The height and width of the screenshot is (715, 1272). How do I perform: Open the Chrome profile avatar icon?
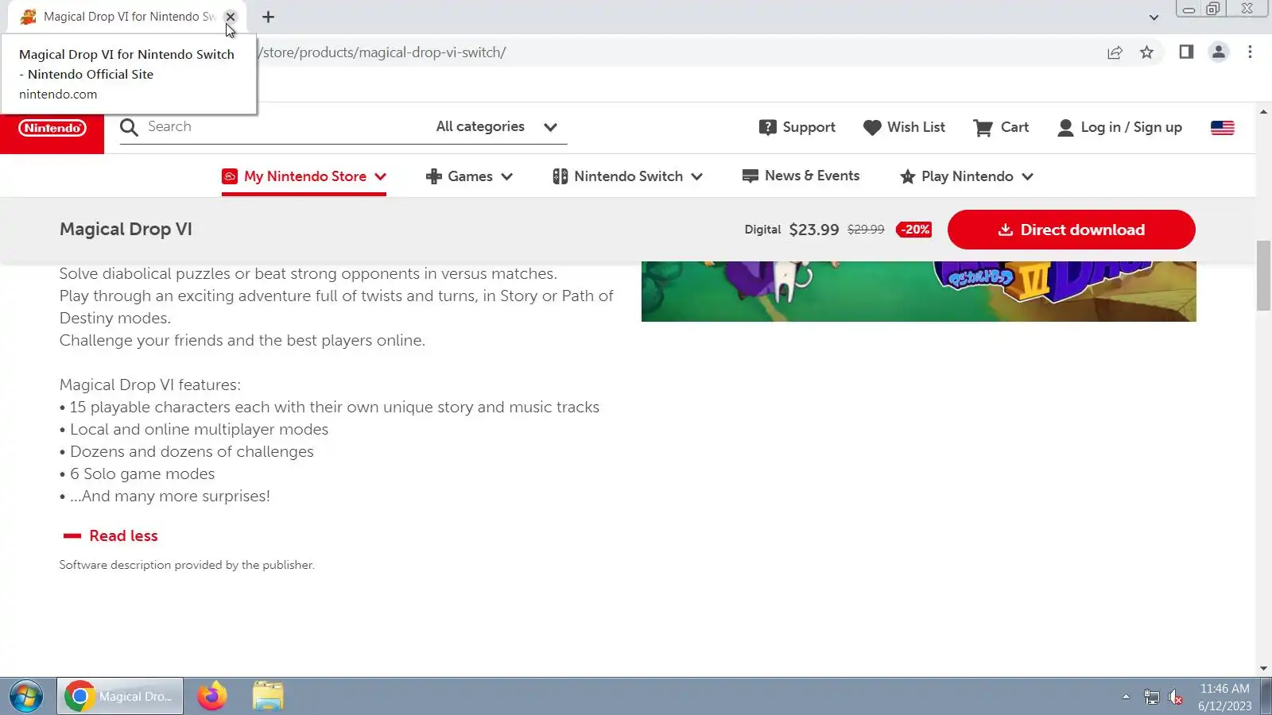point(1218,52)
